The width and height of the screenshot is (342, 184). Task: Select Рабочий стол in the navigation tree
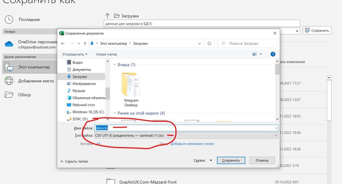coord(83,105)
